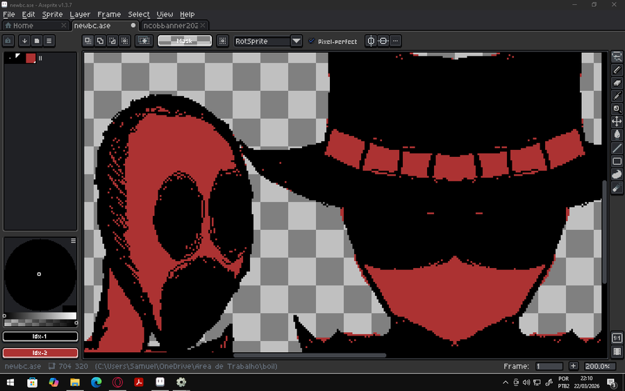Image resolution: width=625 pixels, height=391 pixels.
Task: Select the Line tool
Action: pos(617,149)
